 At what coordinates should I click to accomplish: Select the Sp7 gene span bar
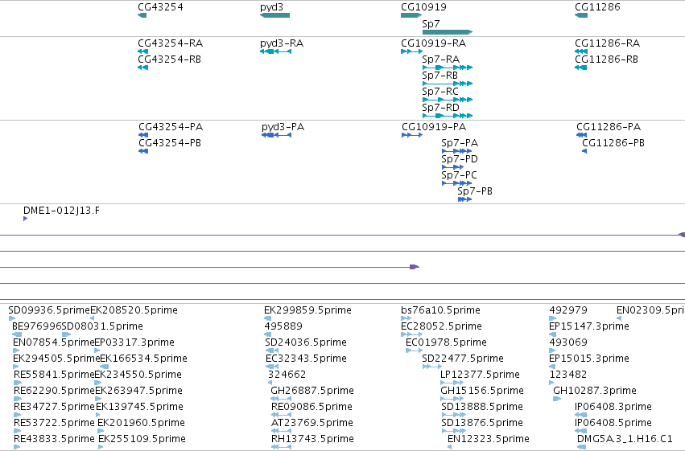pos(448,32)
